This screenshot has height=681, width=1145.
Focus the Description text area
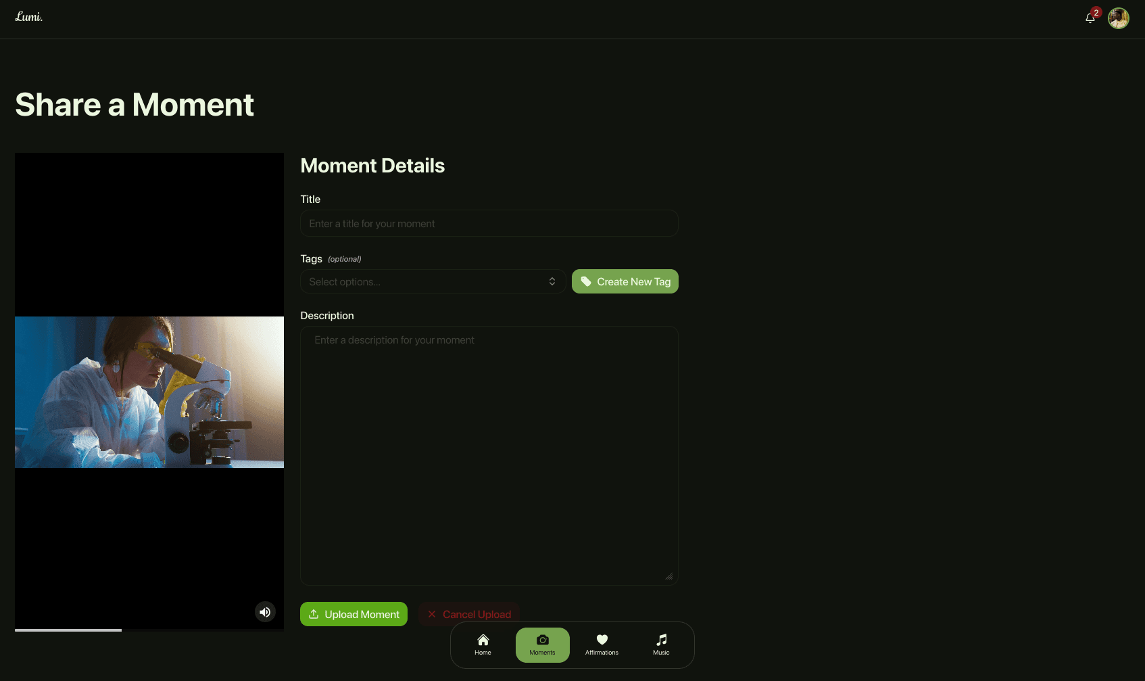489,456
